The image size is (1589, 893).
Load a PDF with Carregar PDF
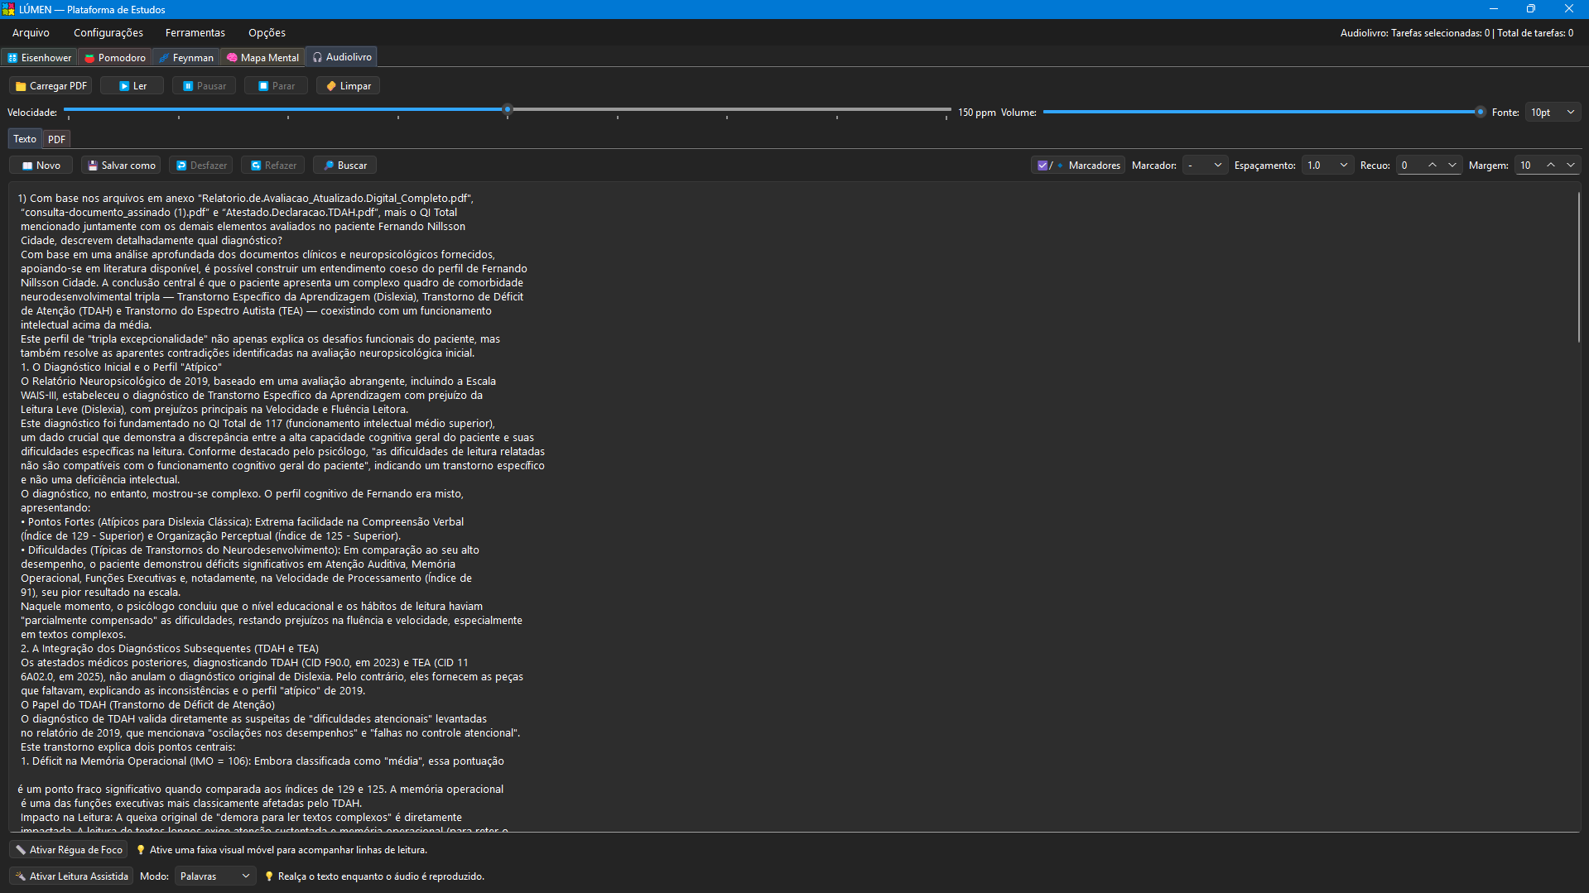(51, 86)
